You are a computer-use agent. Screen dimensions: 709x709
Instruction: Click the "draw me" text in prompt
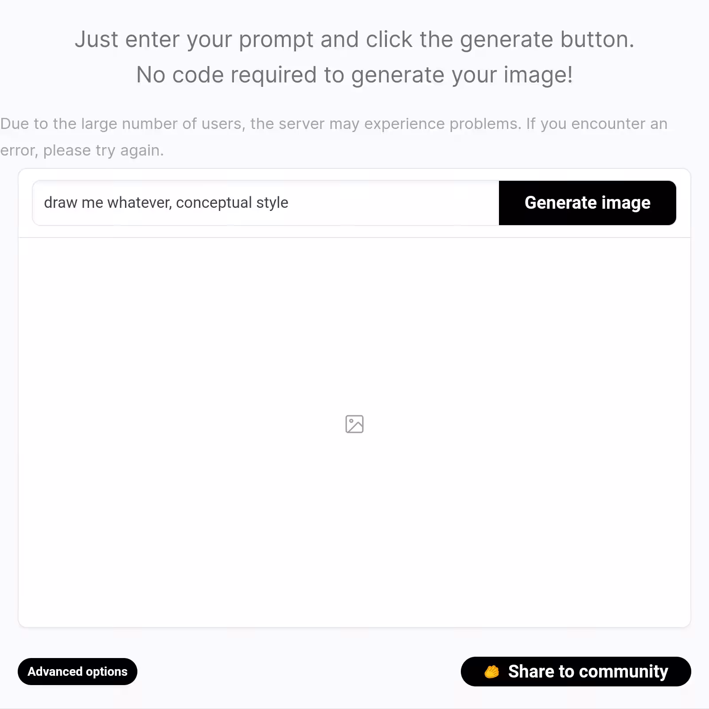coord(74,203)
